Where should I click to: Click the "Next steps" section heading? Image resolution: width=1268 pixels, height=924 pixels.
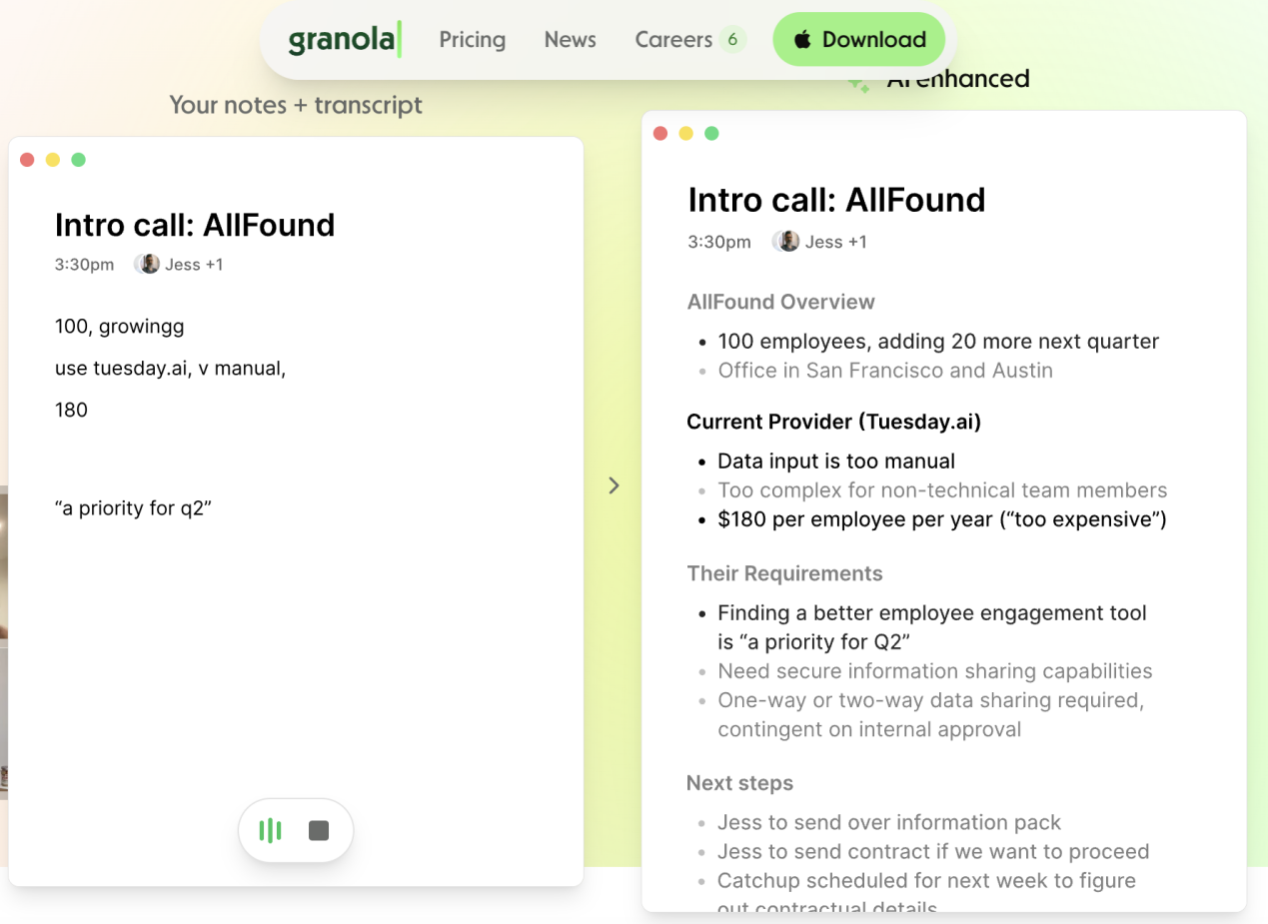click(x=739, y=783)
